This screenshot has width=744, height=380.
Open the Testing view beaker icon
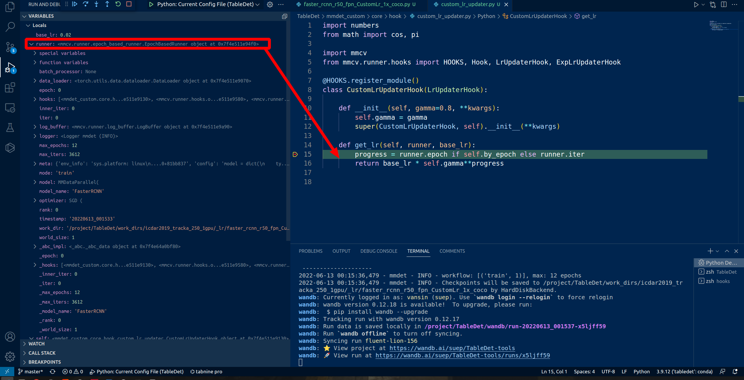coord(10,128)
